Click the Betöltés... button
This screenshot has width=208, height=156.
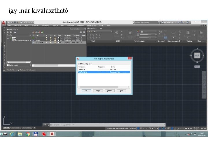pos(110,91)
